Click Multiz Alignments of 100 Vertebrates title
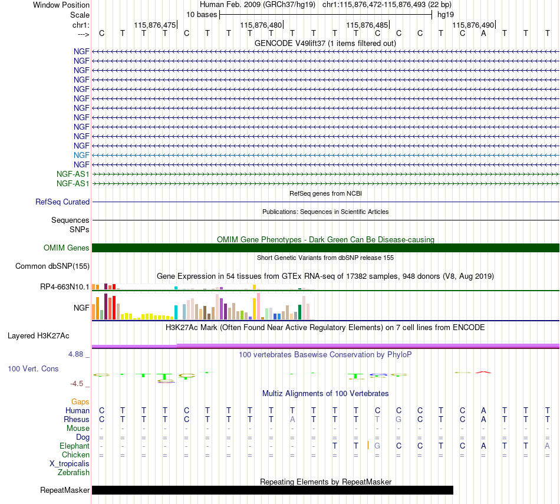The width and height of the screenshot is (560, 504). coord(325,393)
